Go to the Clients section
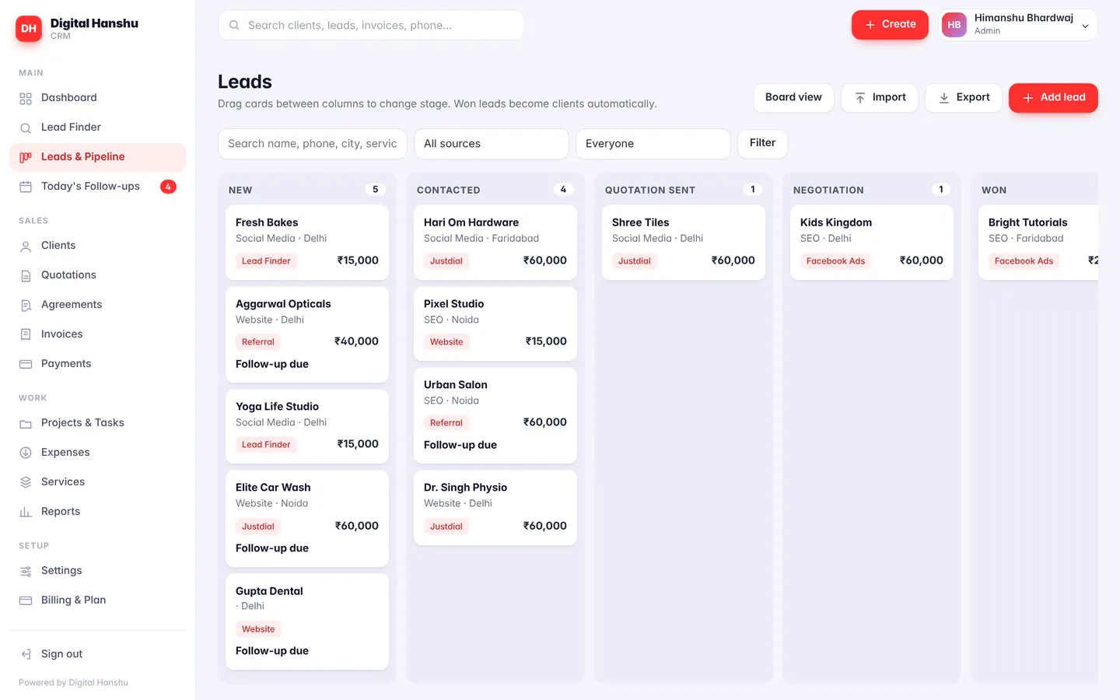The image size is (1120, 700). (x=98, y=246)
